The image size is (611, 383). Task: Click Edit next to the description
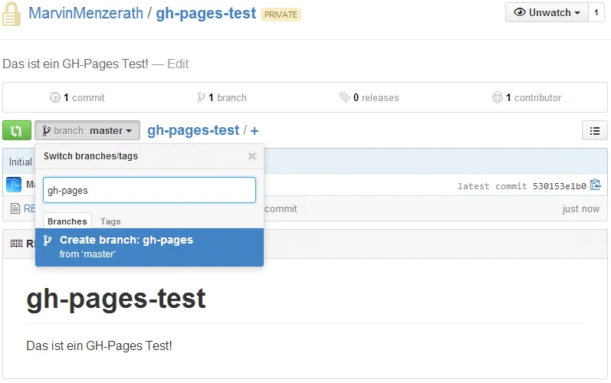pyautogui.click(x=178, y=64)
